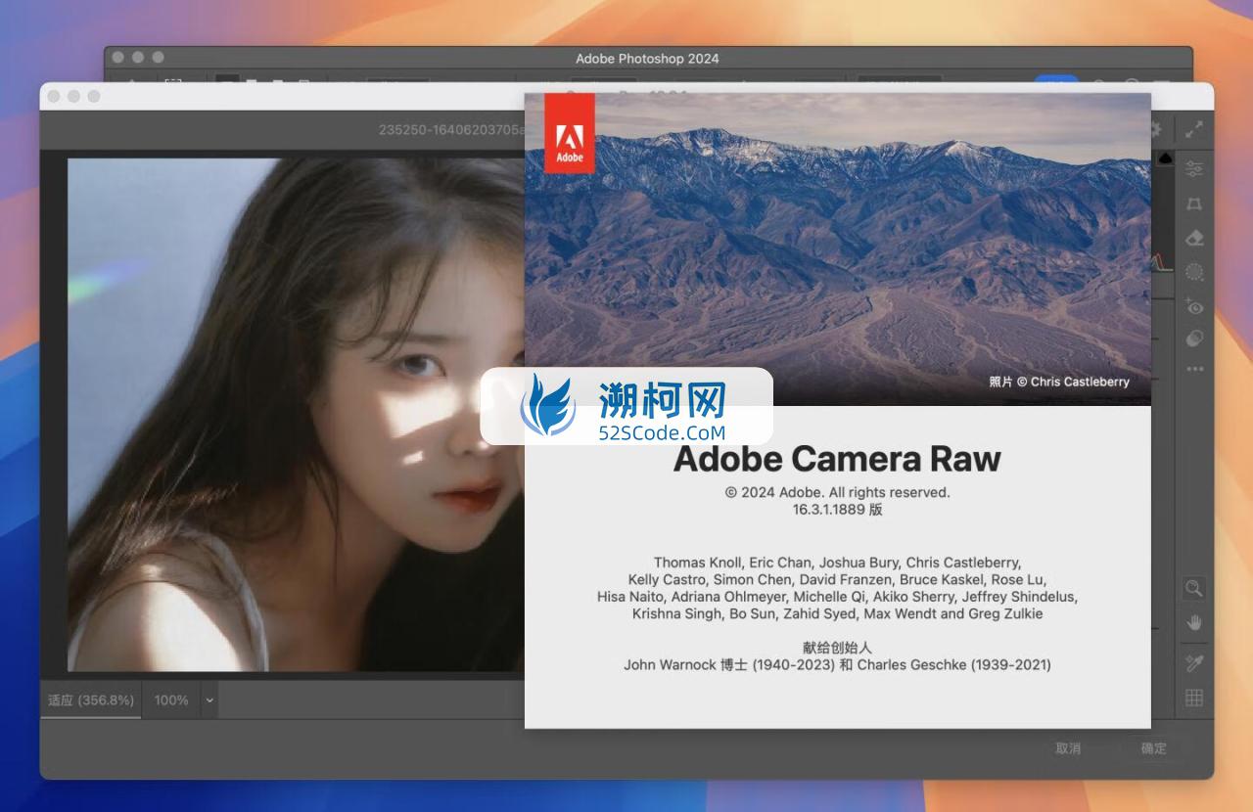
Task: Open the Edit sliders panel icon
Action: point(1194,169)
